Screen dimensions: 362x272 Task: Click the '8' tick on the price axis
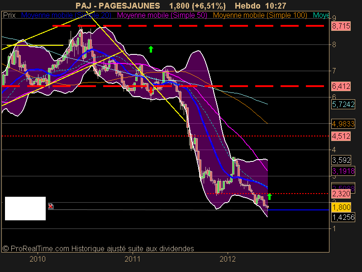334,44
